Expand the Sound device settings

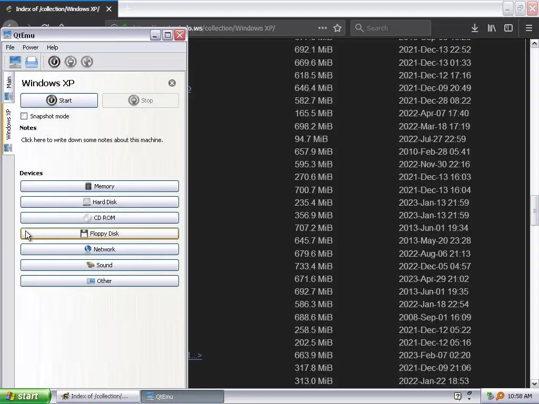99,265
